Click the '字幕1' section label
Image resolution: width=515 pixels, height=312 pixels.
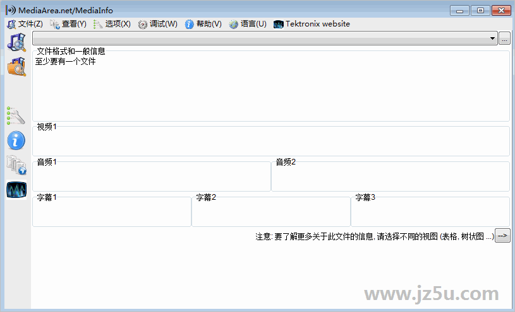coord(47,197)
